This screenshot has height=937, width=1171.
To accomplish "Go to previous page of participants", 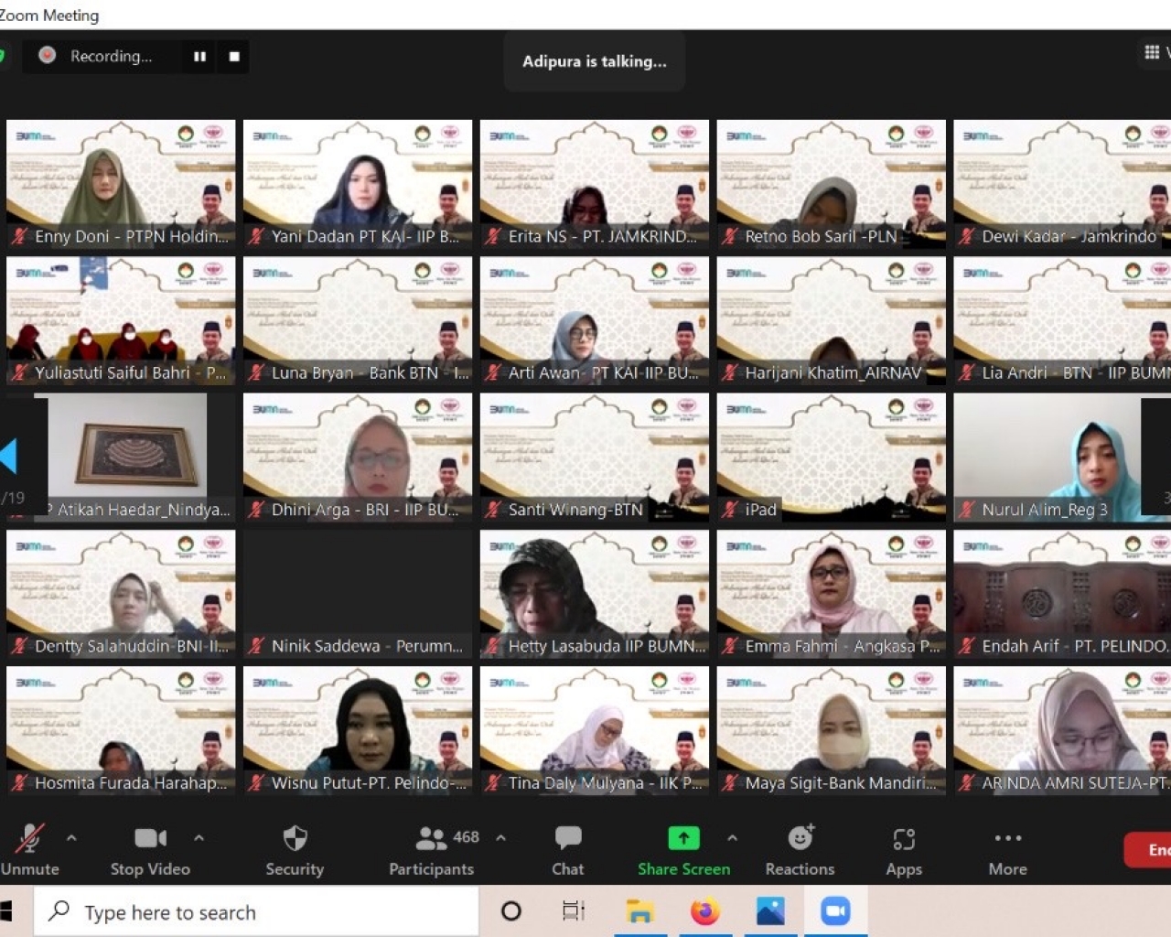I will tap(9, 456).
